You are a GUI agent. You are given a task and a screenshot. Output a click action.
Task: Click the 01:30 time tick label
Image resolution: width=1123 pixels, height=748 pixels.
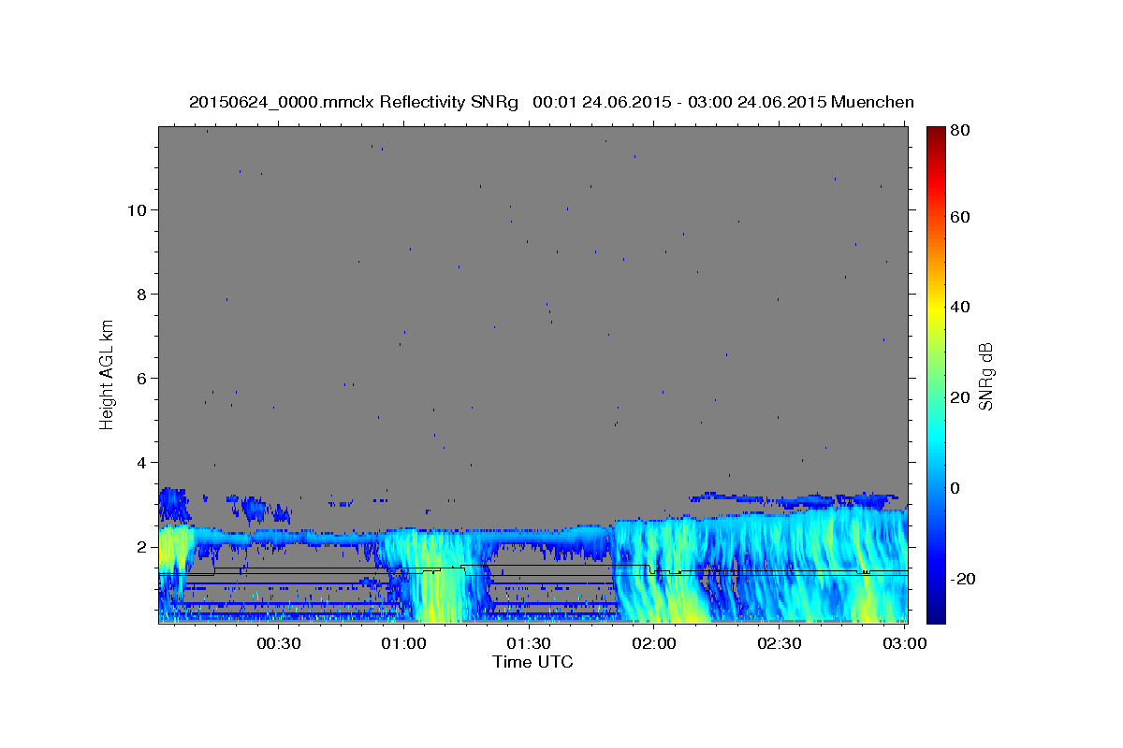coord(529,643)
